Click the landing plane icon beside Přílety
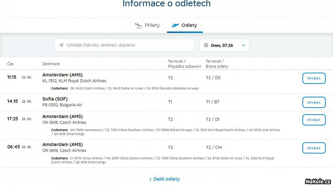 (138, 26)
